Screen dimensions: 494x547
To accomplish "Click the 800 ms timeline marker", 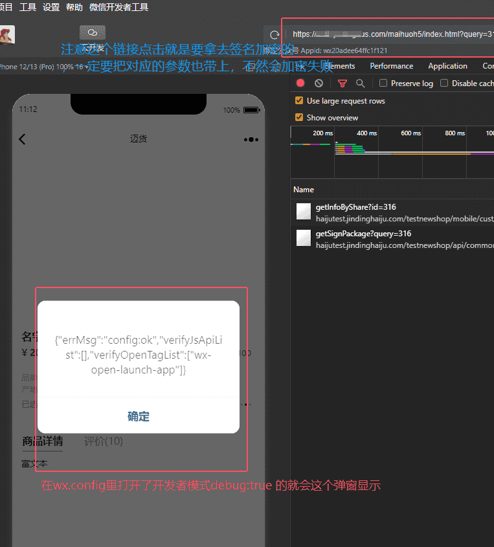I will [x=455, y=133].
